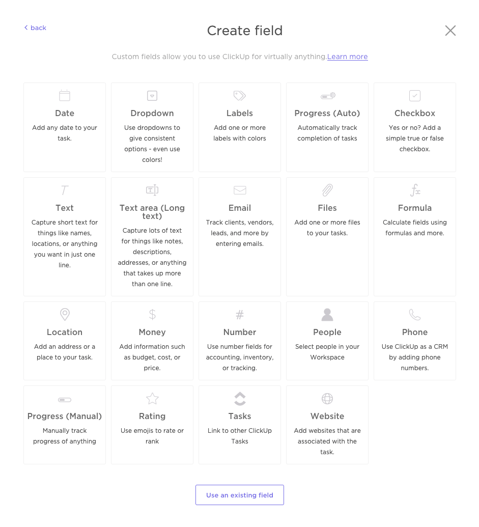Viewport: 479px width, 527px height.
Task: Choose the Formula fx icon
Action: point(415,190)
